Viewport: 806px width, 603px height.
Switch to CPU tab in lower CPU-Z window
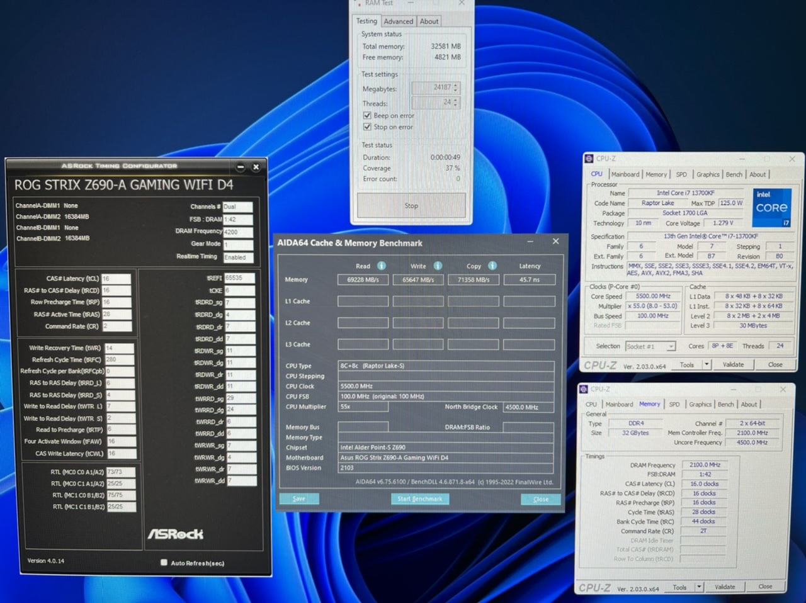[591, 405]
